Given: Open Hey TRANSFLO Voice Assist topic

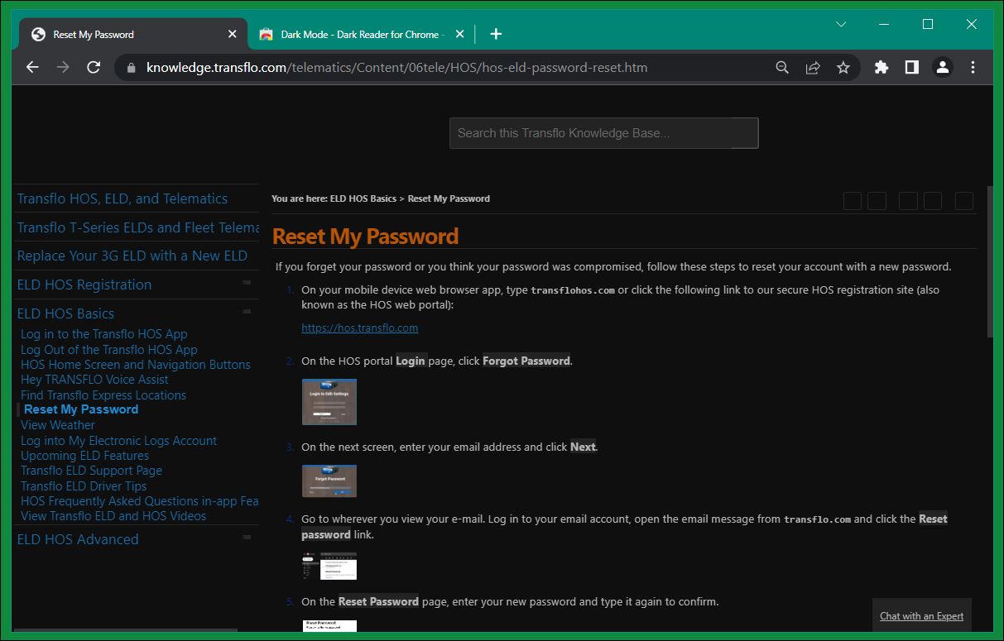Looking at the screenshot, I should 94,380.
